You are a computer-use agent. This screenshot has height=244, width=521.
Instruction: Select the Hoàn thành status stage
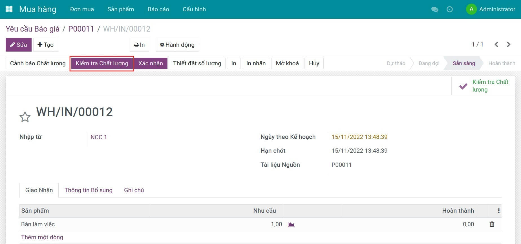(502, 63)
